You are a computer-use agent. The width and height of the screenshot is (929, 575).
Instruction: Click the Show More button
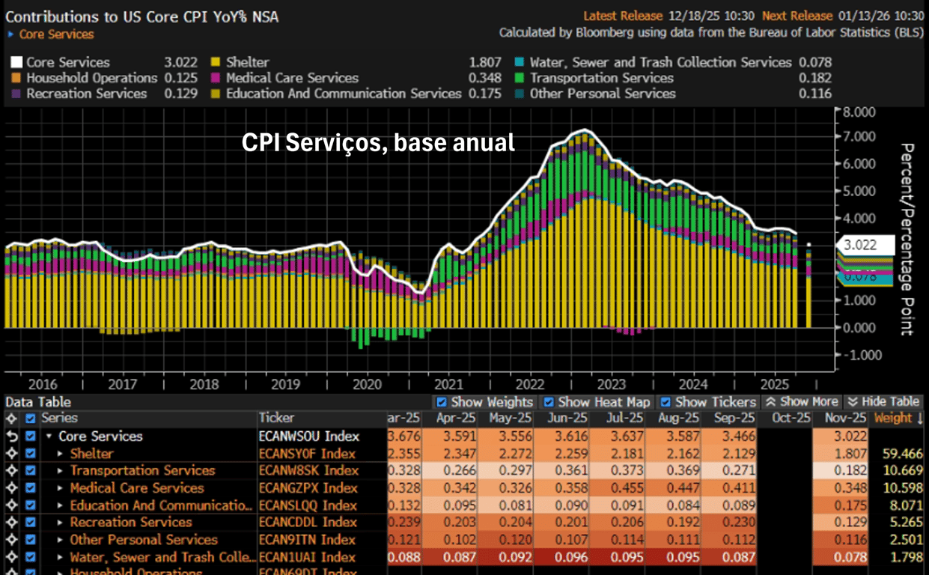click(802, 402)
